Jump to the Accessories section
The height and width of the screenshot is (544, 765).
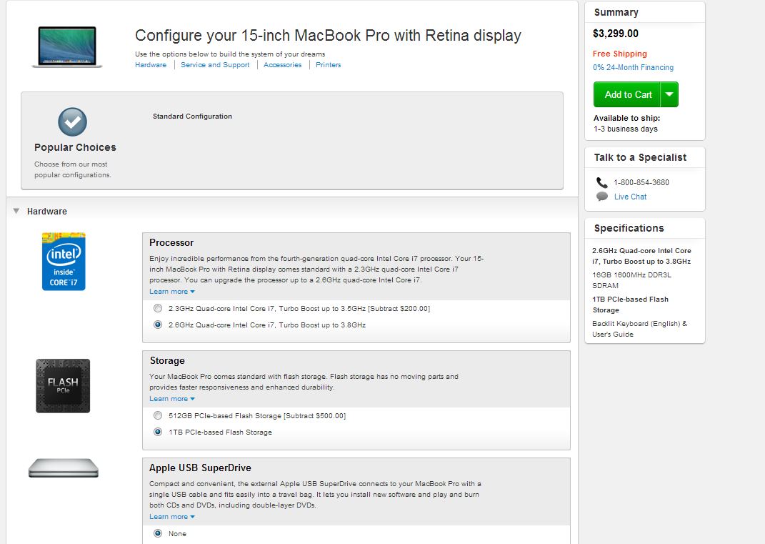(x=282, y=65)
